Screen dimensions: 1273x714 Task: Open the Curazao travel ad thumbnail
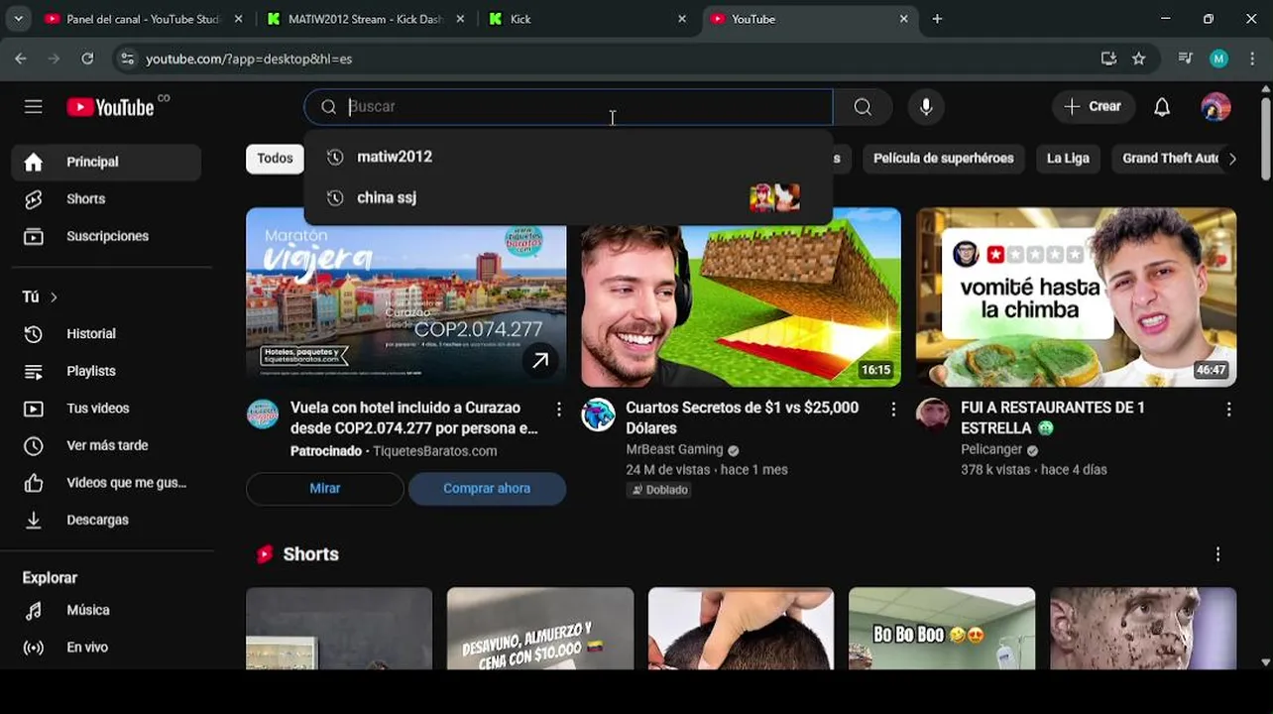[405, 297]
